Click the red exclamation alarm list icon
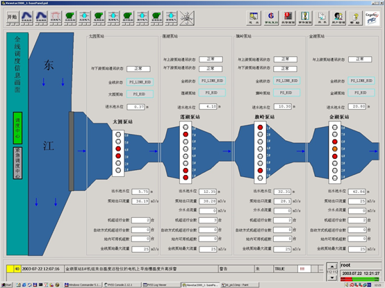Viewport: 385px width, 288px height. coord(288,17)
